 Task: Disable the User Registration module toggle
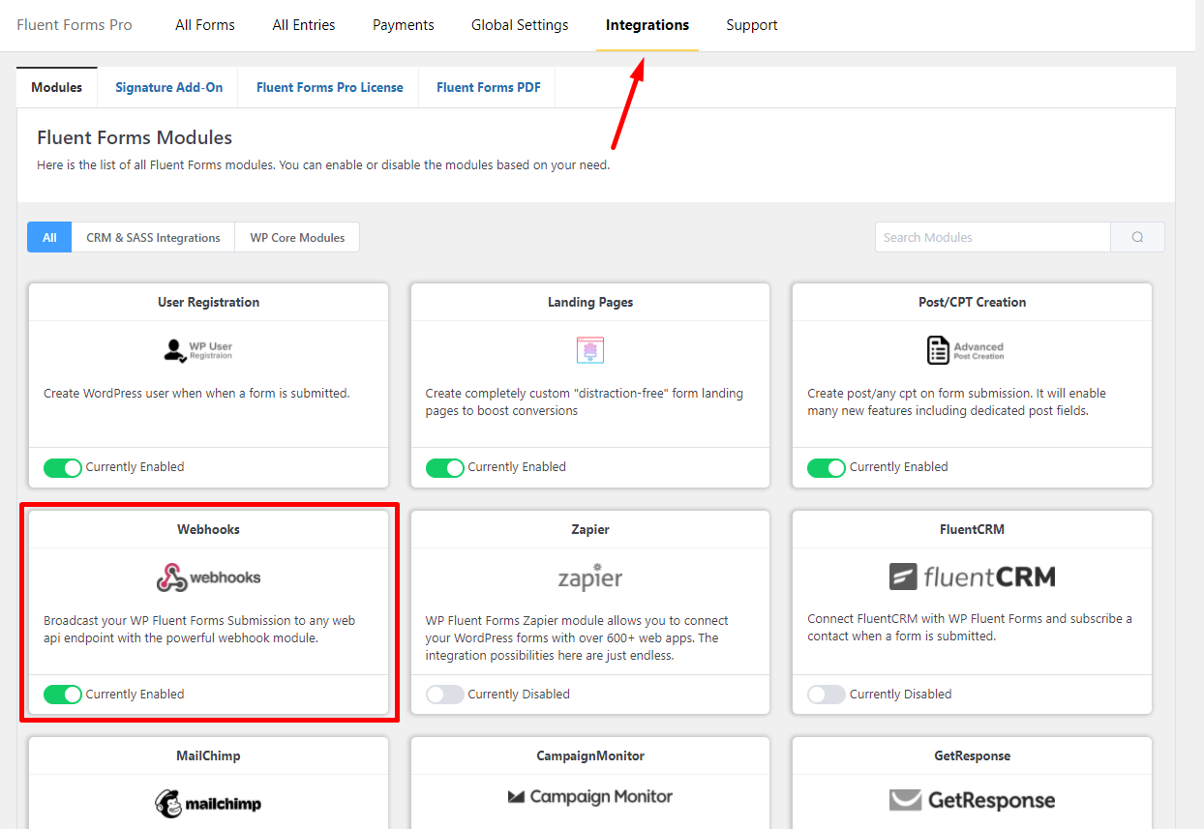point(63,467)
